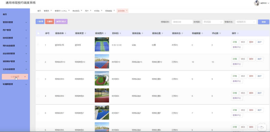Image resolution: width=270 pixels, height=132 pixels.
Task: Expand 预约信息管理 sidebar menu
Action: coord(15,46)
